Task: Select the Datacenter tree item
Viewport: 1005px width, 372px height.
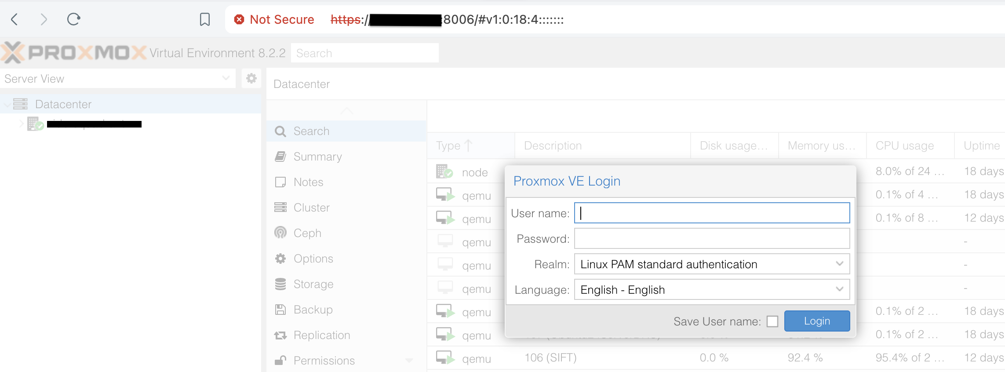Action: [x=130, y=104]
